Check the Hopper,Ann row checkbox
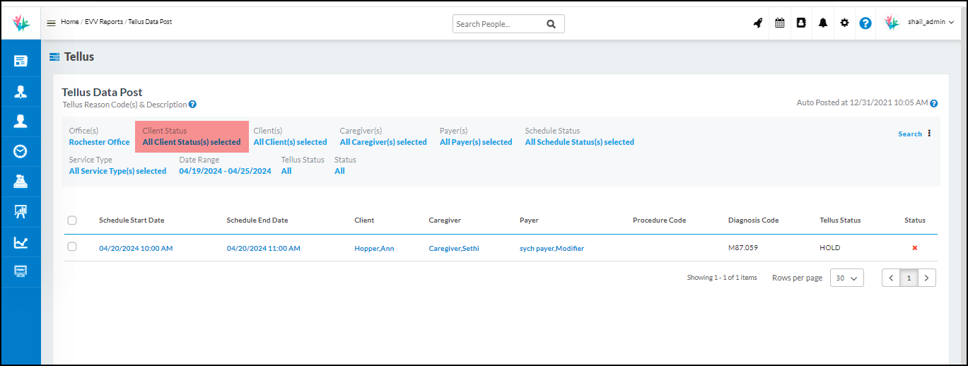Screen dimensions: 968x366 point(72,247)
